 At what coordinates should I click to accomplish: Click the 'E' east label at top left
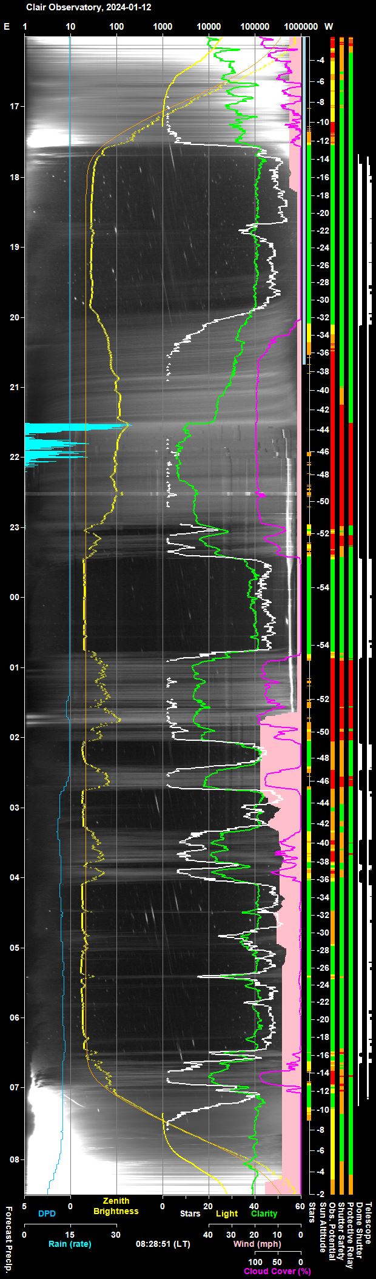(7, 27)
